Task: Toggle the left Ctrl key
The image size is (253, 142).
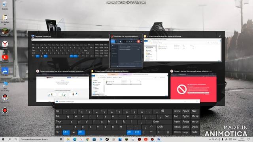Action: [66, 133]
